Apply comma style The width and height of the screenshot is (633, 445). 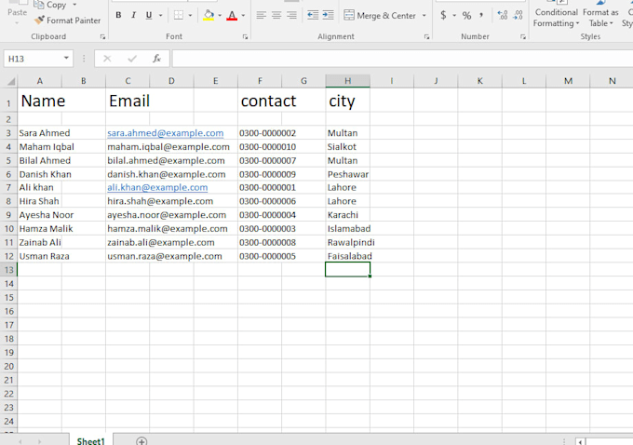[481, 15]
